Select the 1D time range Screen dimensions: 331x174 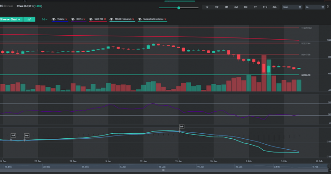207,7
